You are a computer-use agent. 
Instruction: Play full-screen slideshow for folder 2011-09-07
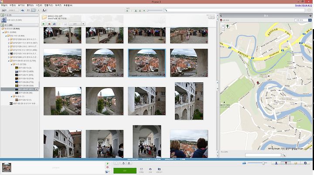(x=44, y=24)
